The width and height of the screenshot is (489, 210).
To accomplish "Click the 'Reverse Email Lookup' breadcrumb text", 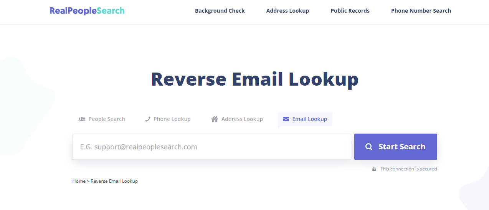I will click(x=114, y=181).
